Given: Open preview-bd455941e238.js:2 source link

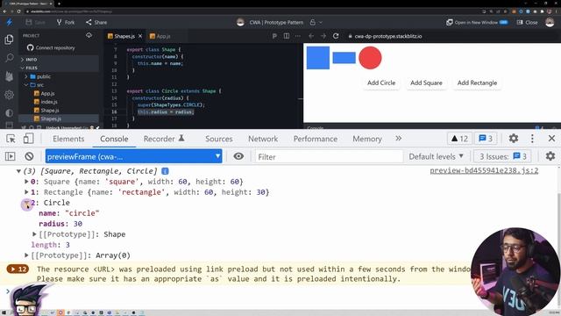Looking at the screenshot, I should [484, 171].
